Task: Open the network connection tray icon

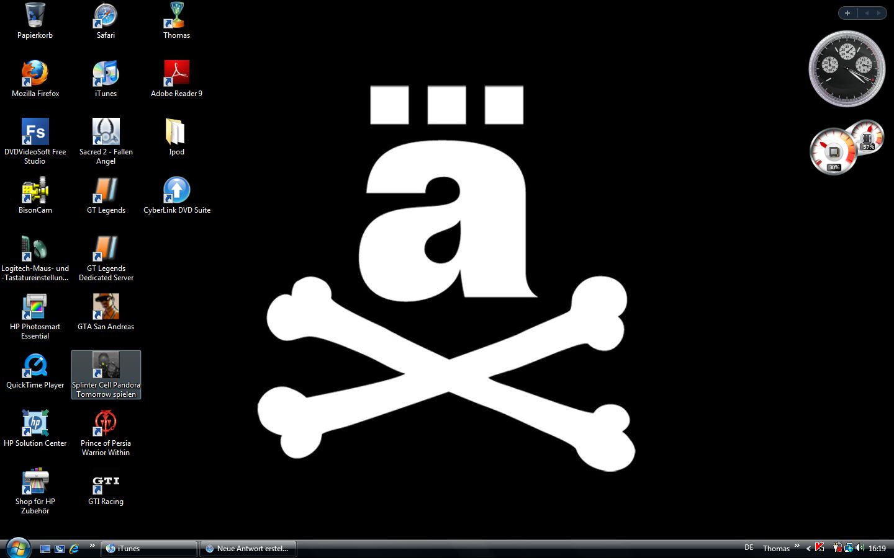Action: coord(848,548)
